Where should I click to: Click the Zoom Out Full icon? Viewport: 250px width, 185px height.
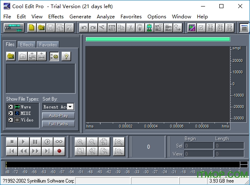[104, 141]
